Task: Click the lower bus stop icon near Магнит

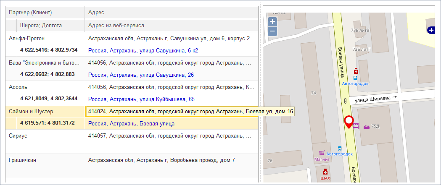Action: tap(339, 148)
